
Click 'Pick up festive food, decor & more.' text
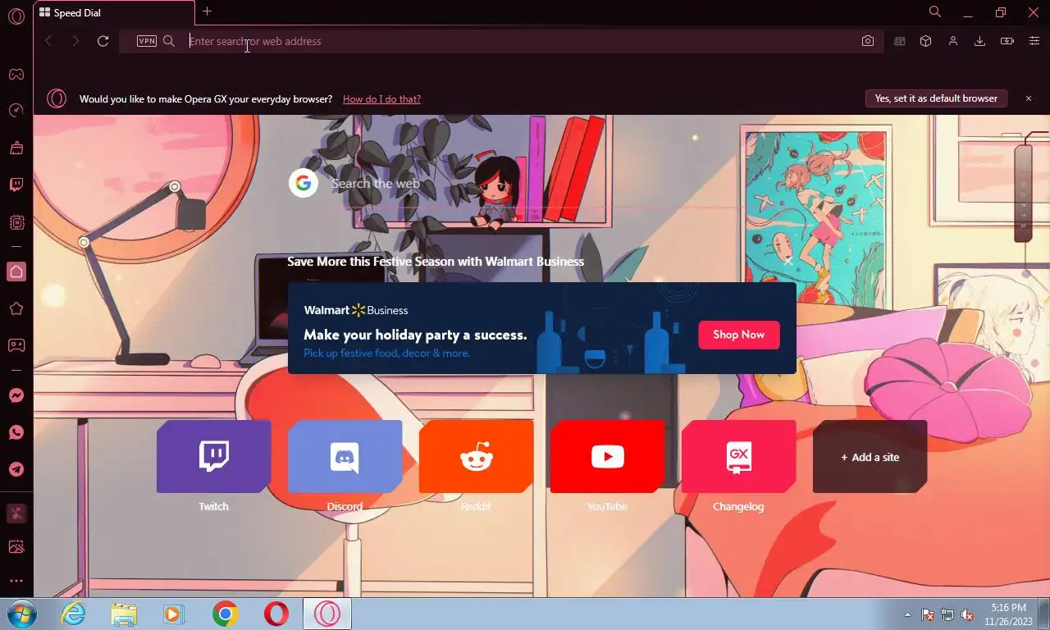(x=386, y=354)
